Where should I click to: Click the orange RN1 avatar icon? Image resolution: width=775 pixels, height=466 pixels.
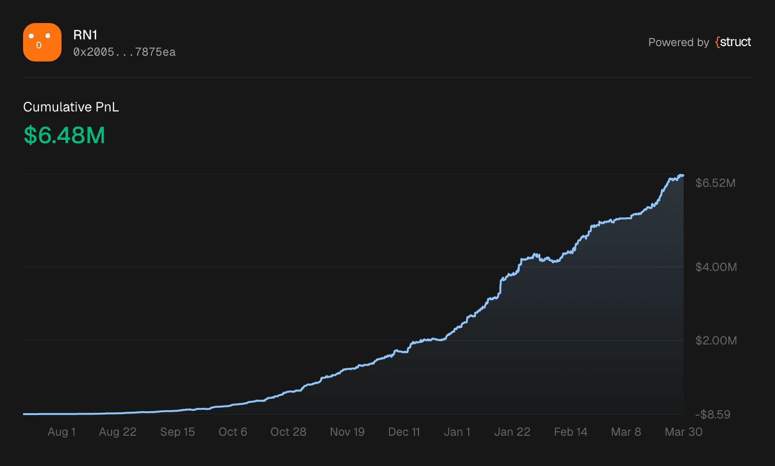(x=42, y=42)
